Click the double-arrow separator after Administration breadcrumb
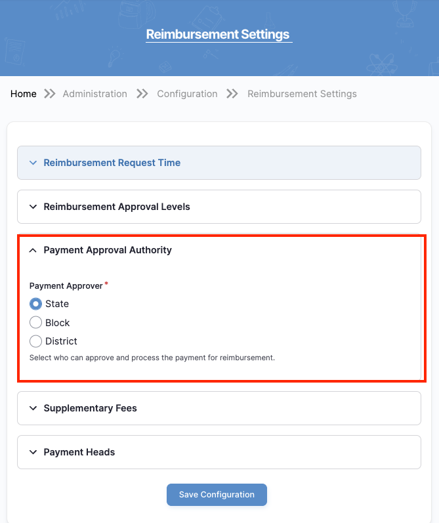This screenshot has height=523, width=439. pyautogui.click(x=142, y=94)
